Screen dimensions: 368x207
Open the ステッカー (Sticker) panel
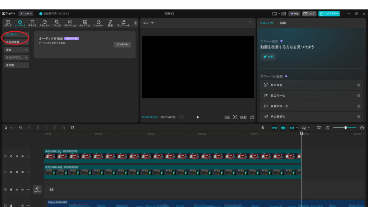(x=45, y=23)
